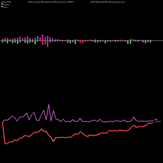Click the '(KOTAKGOLDETF) MunafaSutra.com' heading
The width and height of the screenshot is (163, 163).
click(x=108, y=2)
